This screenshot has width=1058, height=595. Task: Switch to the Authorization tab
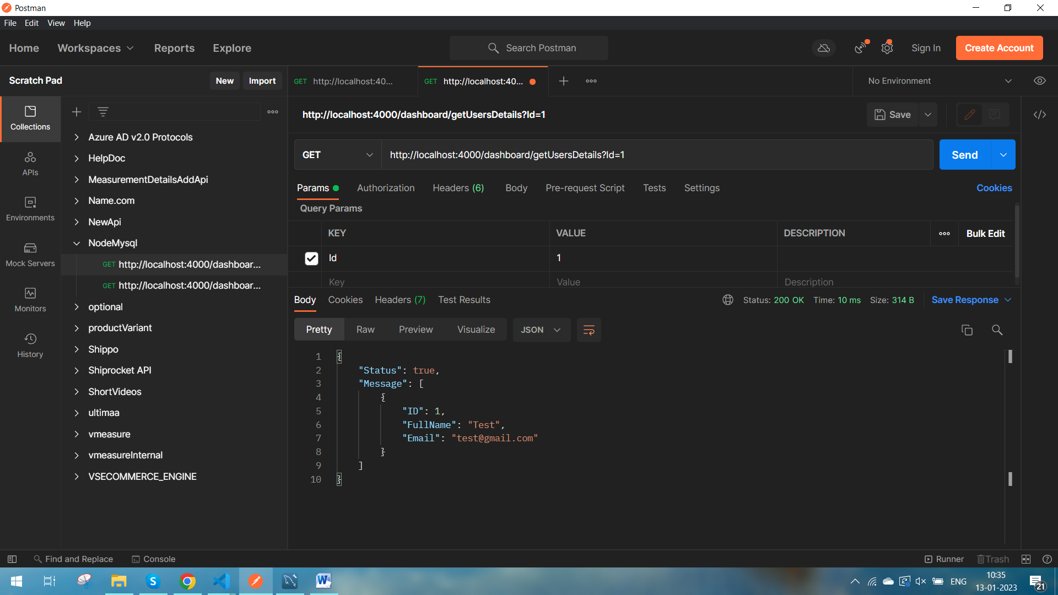(x=386, y=188)
